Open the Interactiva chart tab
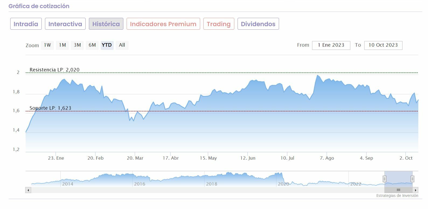 coord(65,24)
